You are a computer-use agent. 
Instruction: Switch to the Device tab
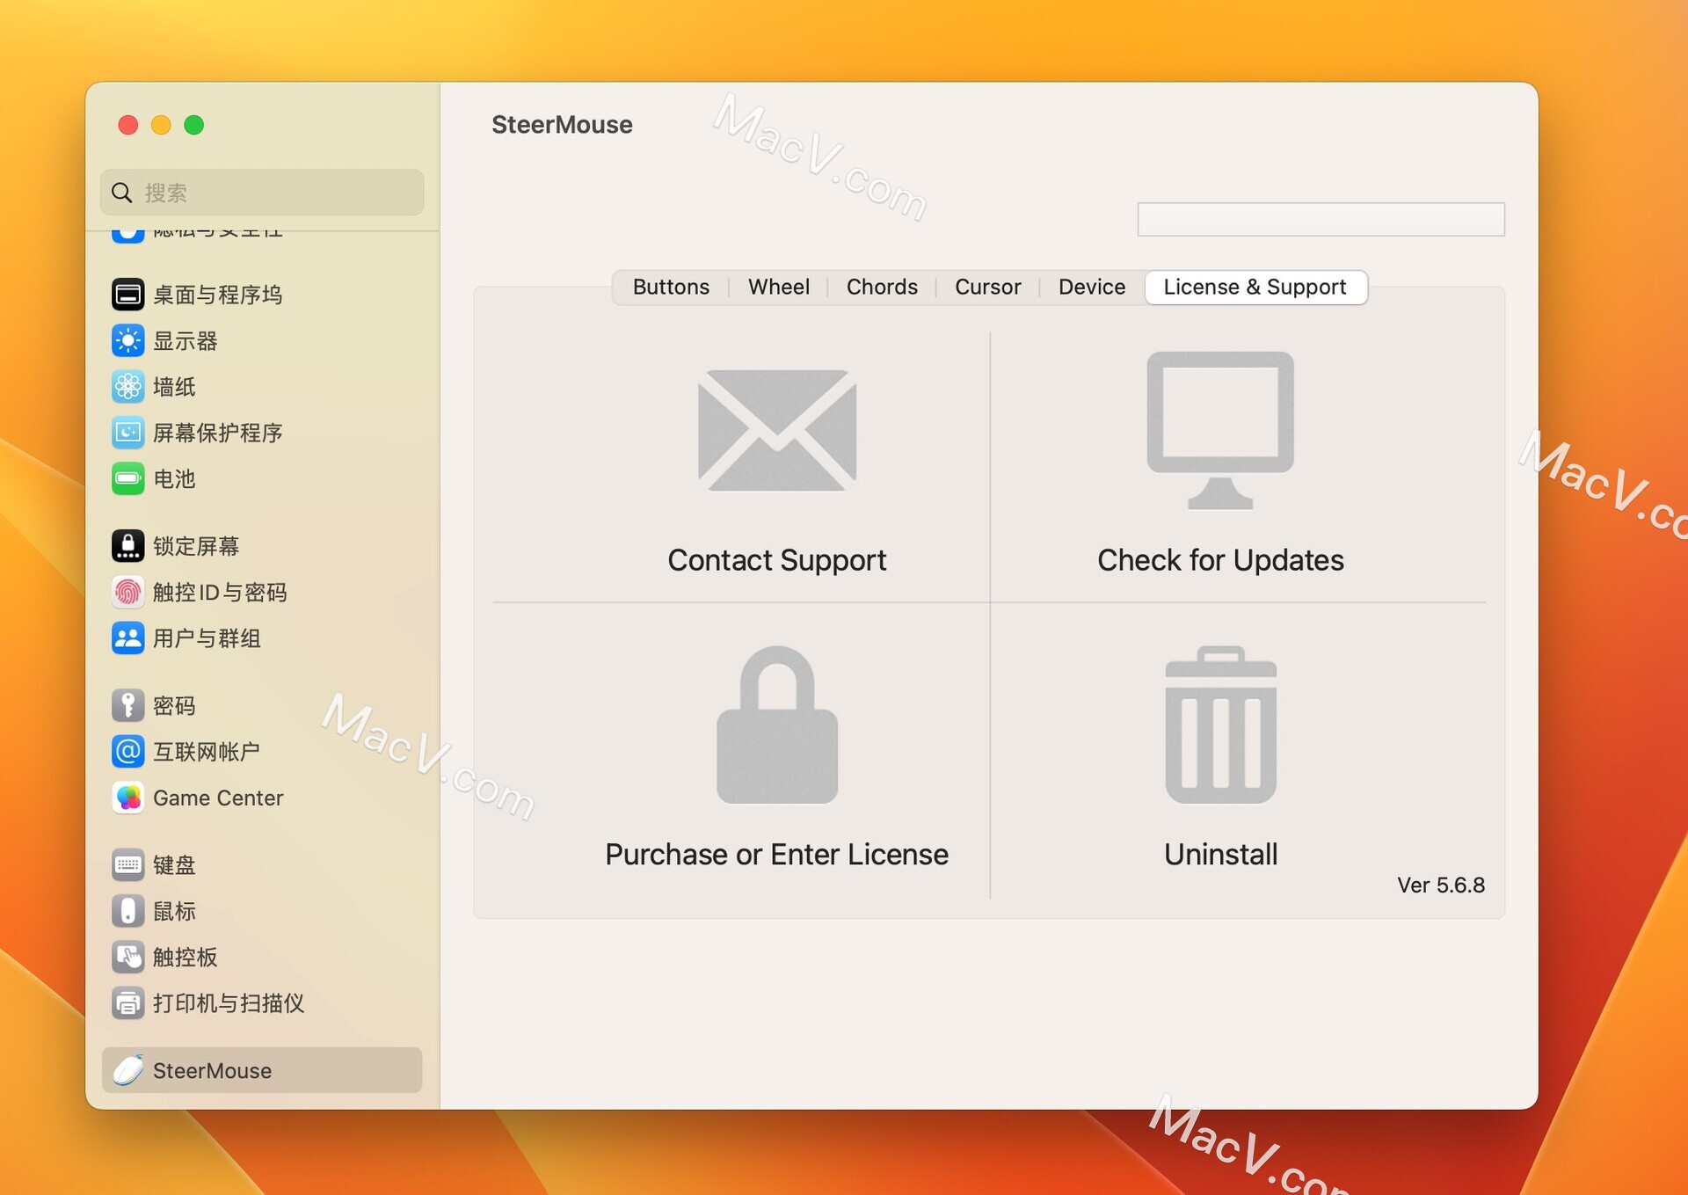point(1092,288)
